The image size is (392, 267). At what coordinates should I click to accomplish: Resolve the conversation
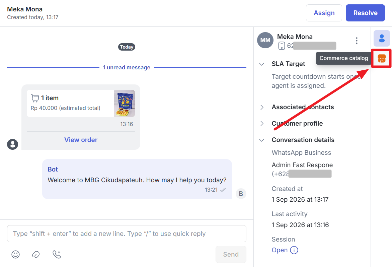(x=365, y=13)
